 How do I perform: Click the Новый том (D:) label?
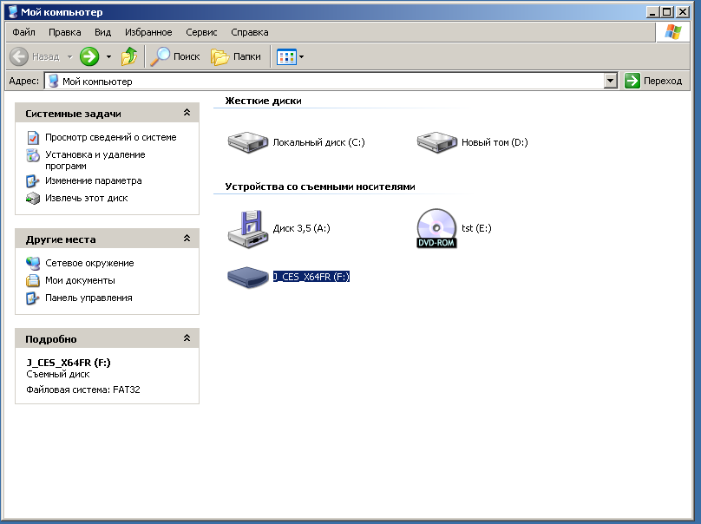[495, 142]
